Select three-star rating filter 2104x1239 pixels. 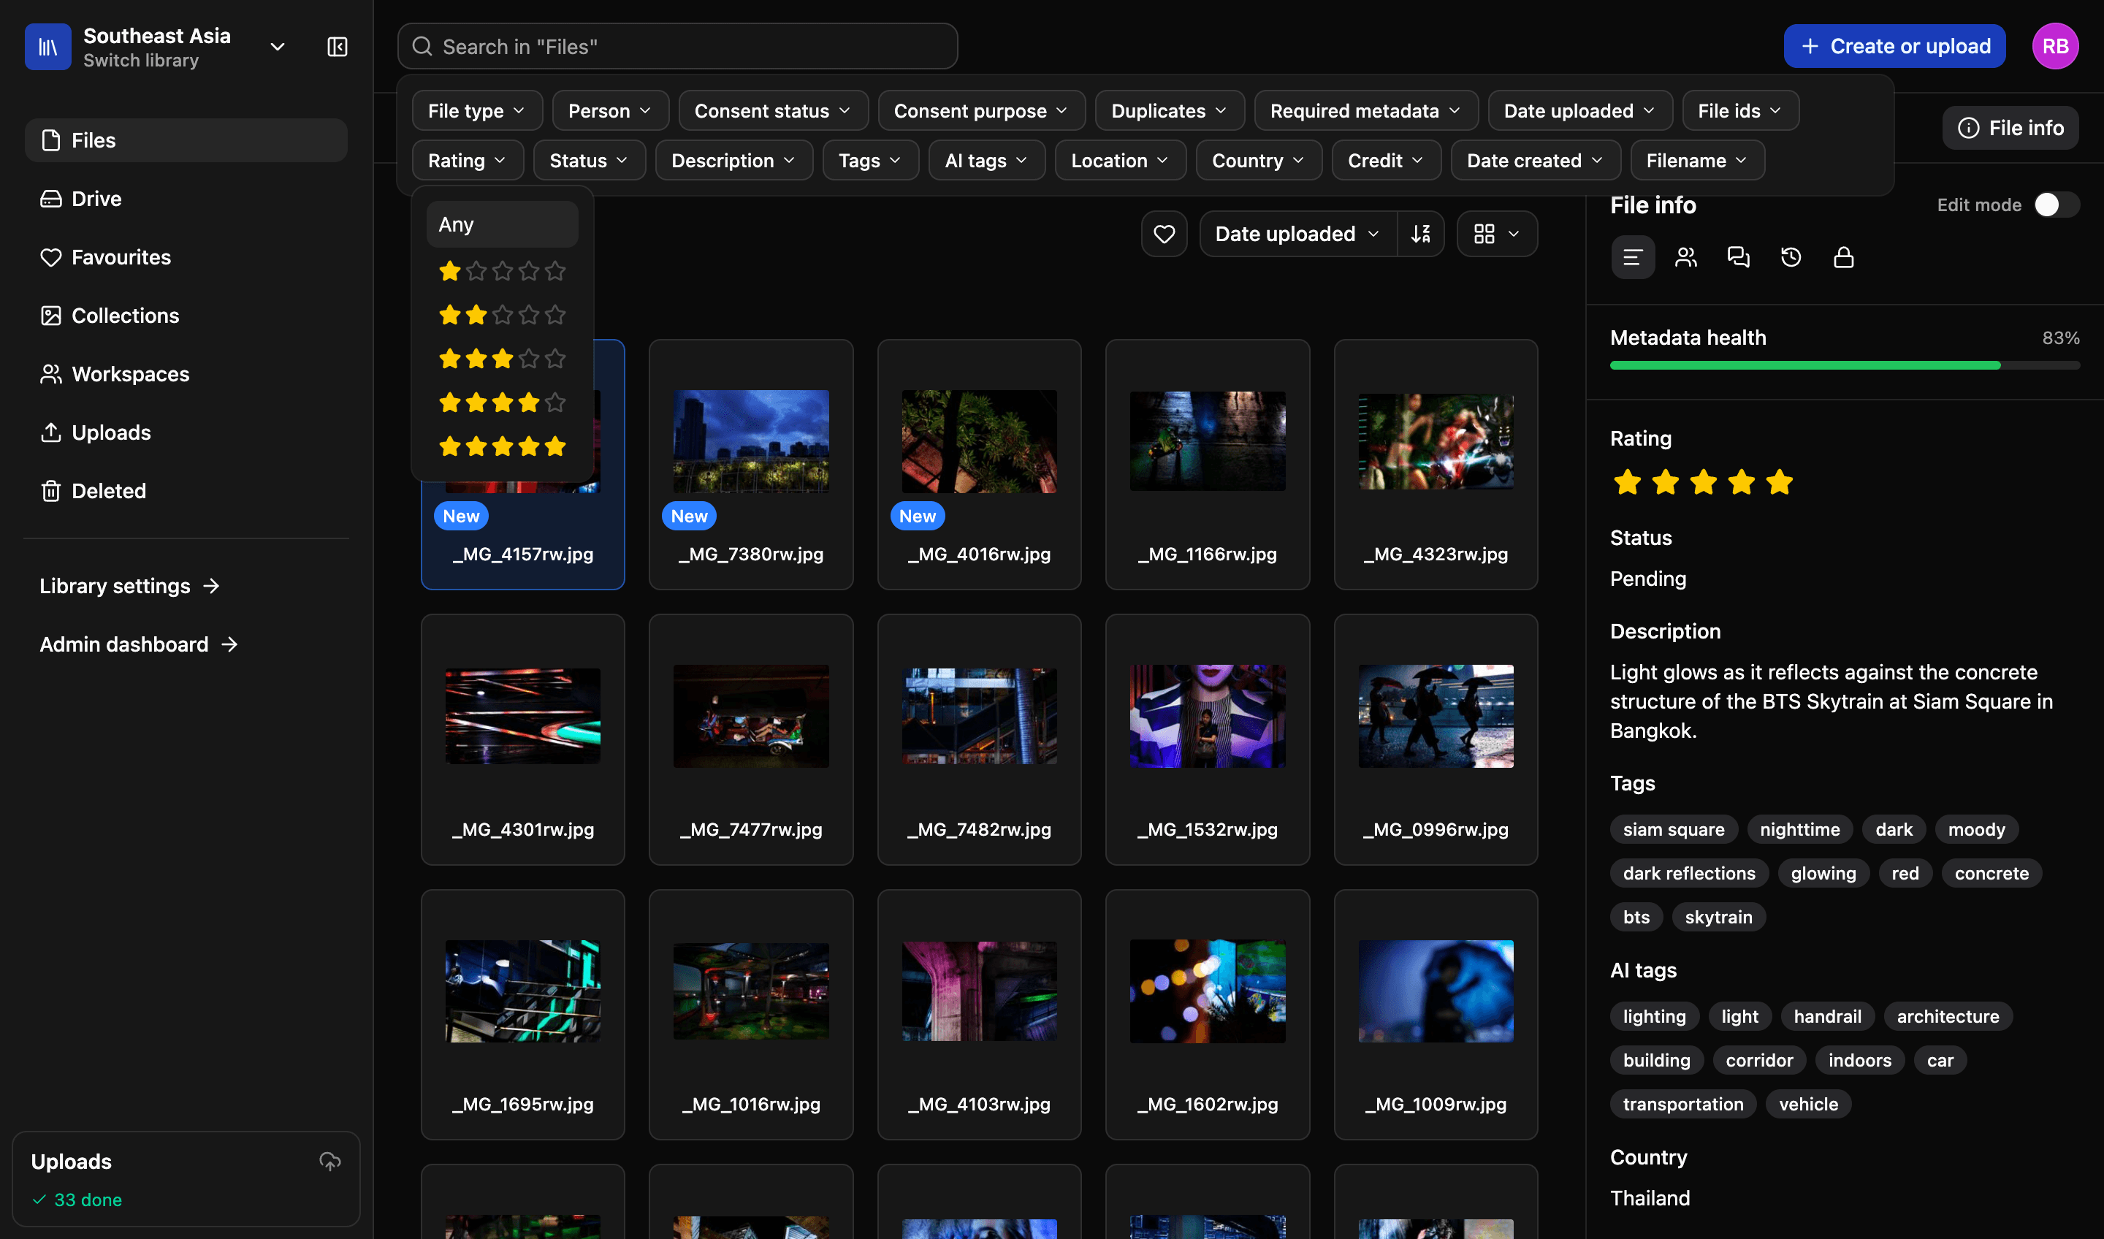(503, 359)
